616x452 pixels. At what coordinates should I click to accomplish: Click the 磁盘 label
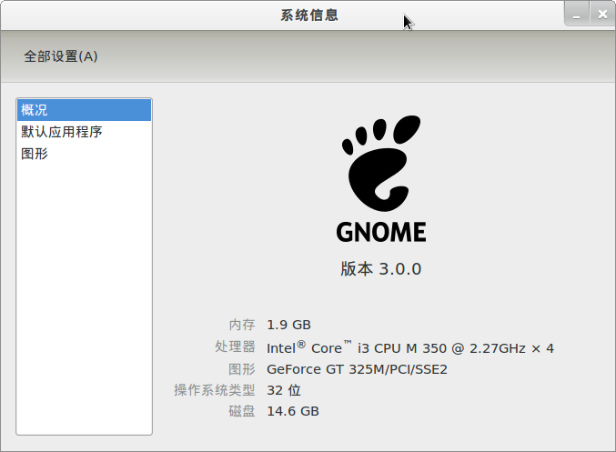coord(242,411)
